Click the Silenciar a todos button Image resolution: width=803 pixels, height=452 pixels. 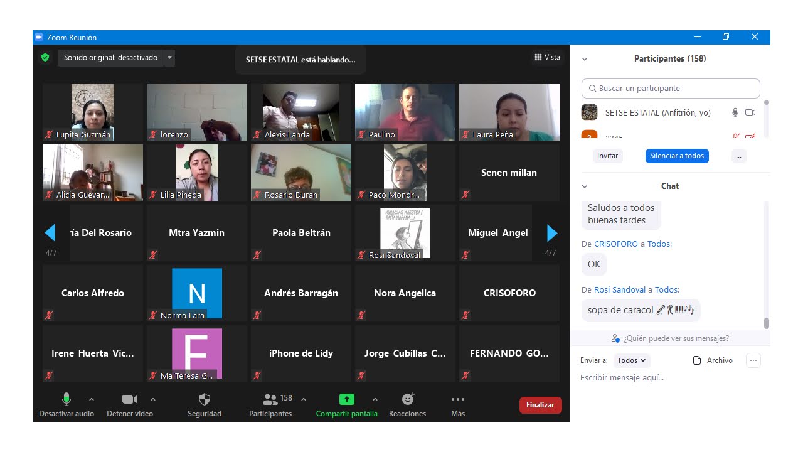click(677, 156)
